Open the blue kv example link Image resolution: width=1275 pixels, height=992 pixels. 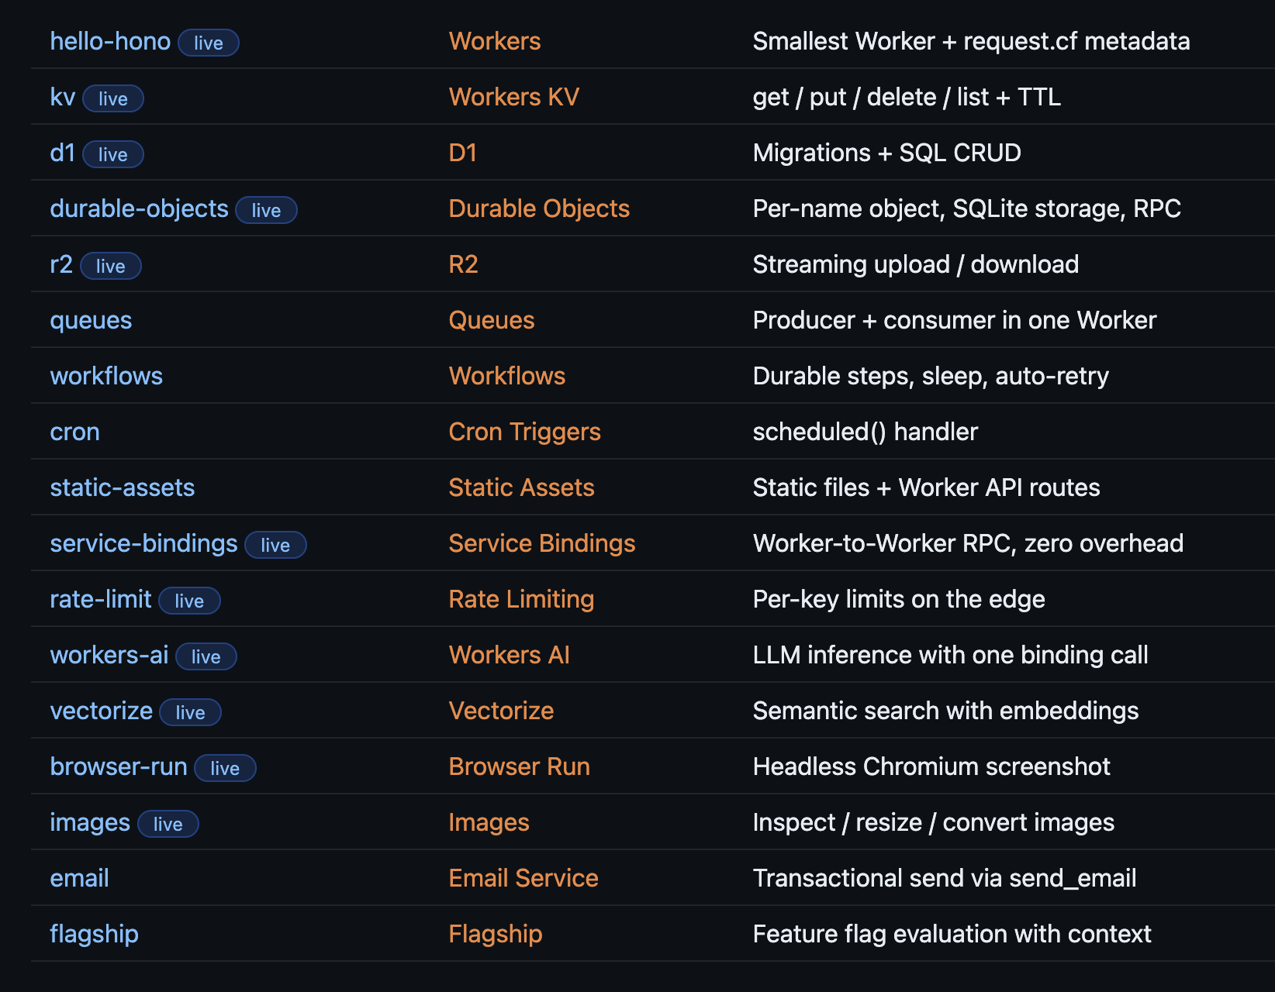tap(63, 97)
